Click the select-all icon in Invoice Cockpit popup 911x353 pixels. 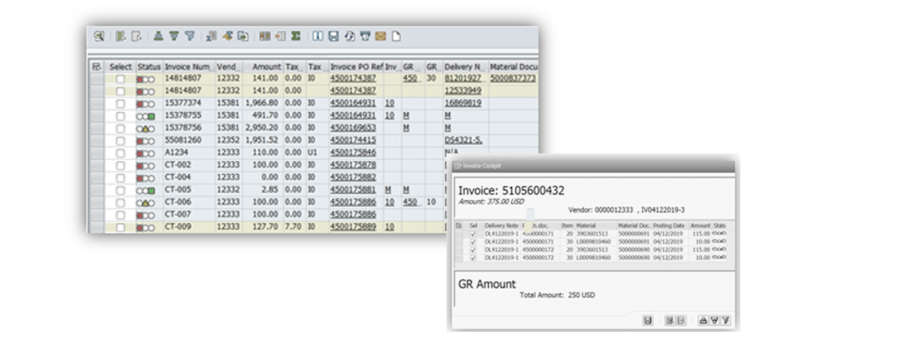click(669, 320)
